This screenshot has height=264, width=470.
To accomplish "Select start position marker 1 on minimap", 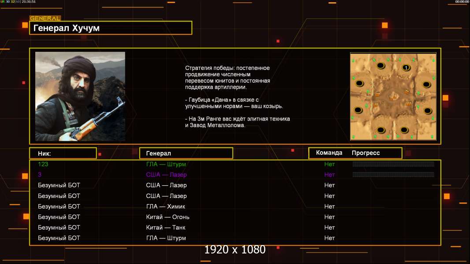I will pyautogui.click(x=406, y=68).
